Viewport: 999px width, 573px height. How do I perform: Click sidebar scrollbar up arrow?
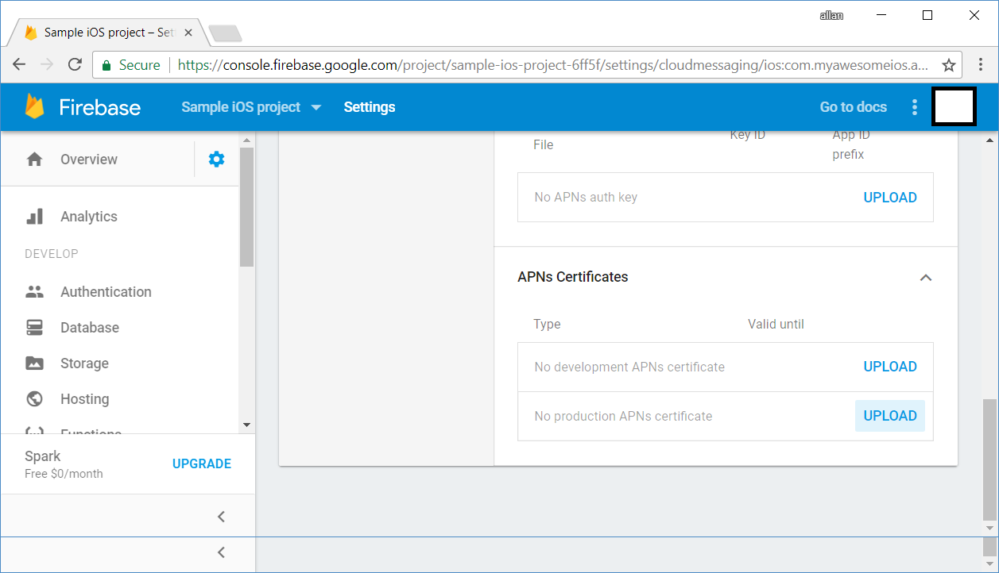click(246, 140)
